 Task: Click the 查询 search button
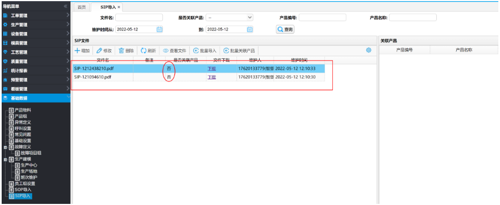click(285, 29)
